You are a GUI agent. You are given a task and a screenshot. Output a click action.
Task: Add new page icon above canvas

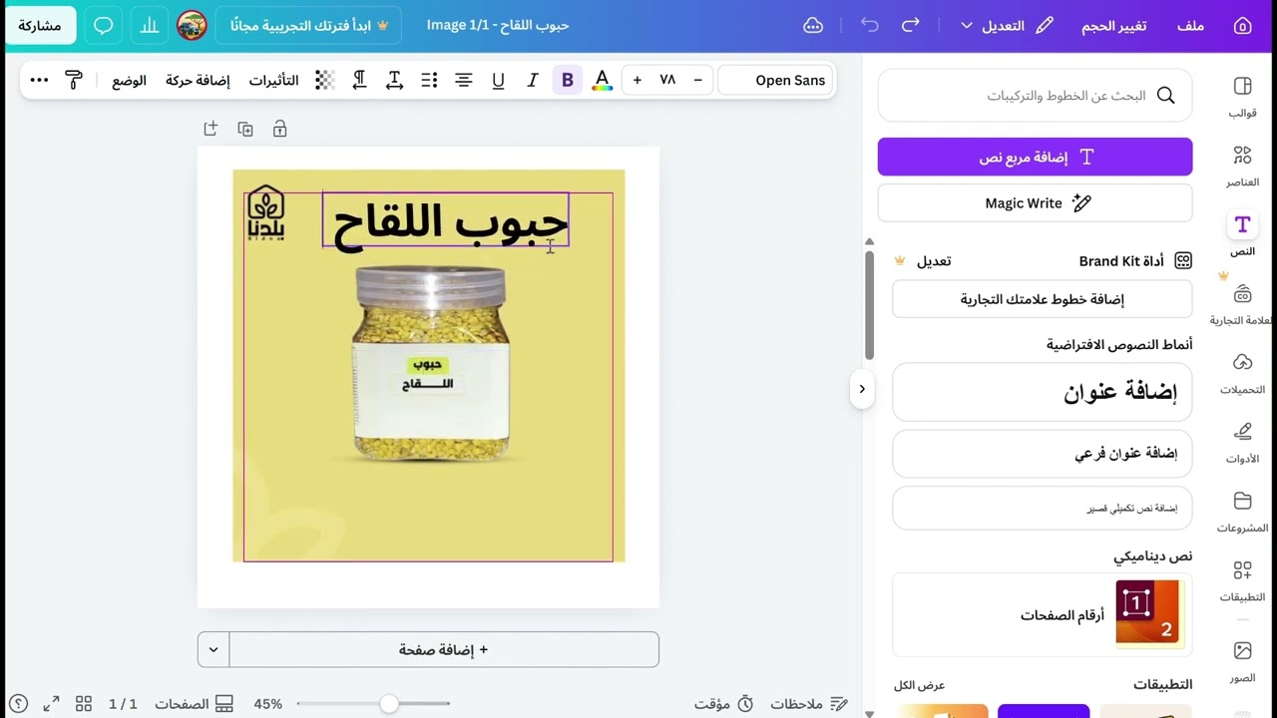[x=211, y=129]
